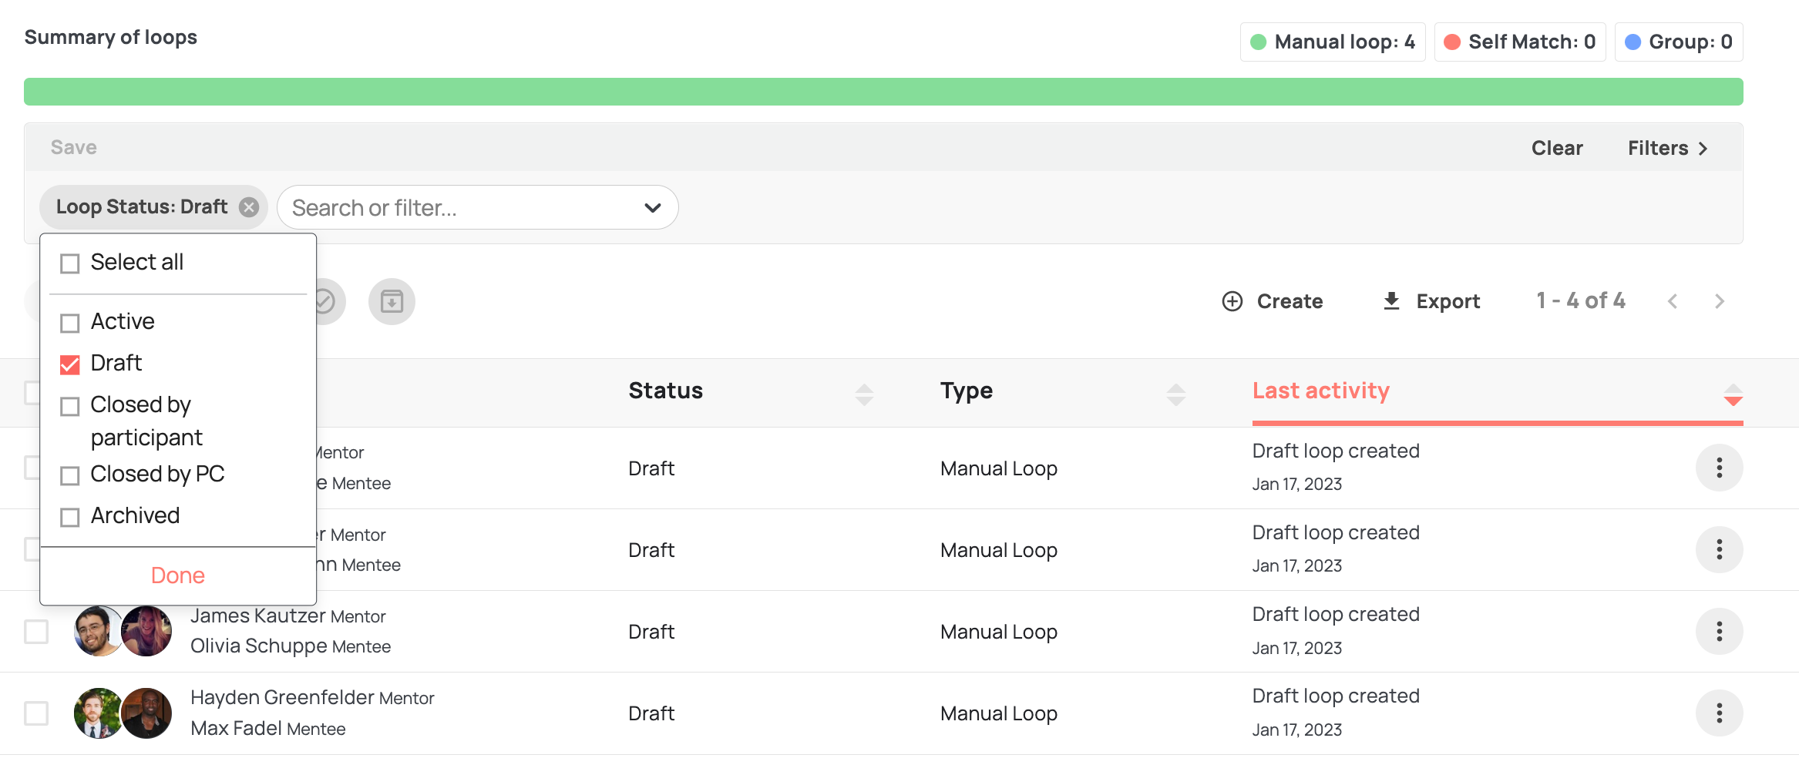This screenshot has height=775, width=1799.
Task: Click the Group: 0 legend badge
Action: point(1679,42)
